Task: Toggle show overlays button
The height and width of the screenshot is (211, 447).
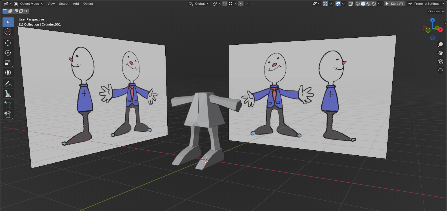Action: [338, 4]
